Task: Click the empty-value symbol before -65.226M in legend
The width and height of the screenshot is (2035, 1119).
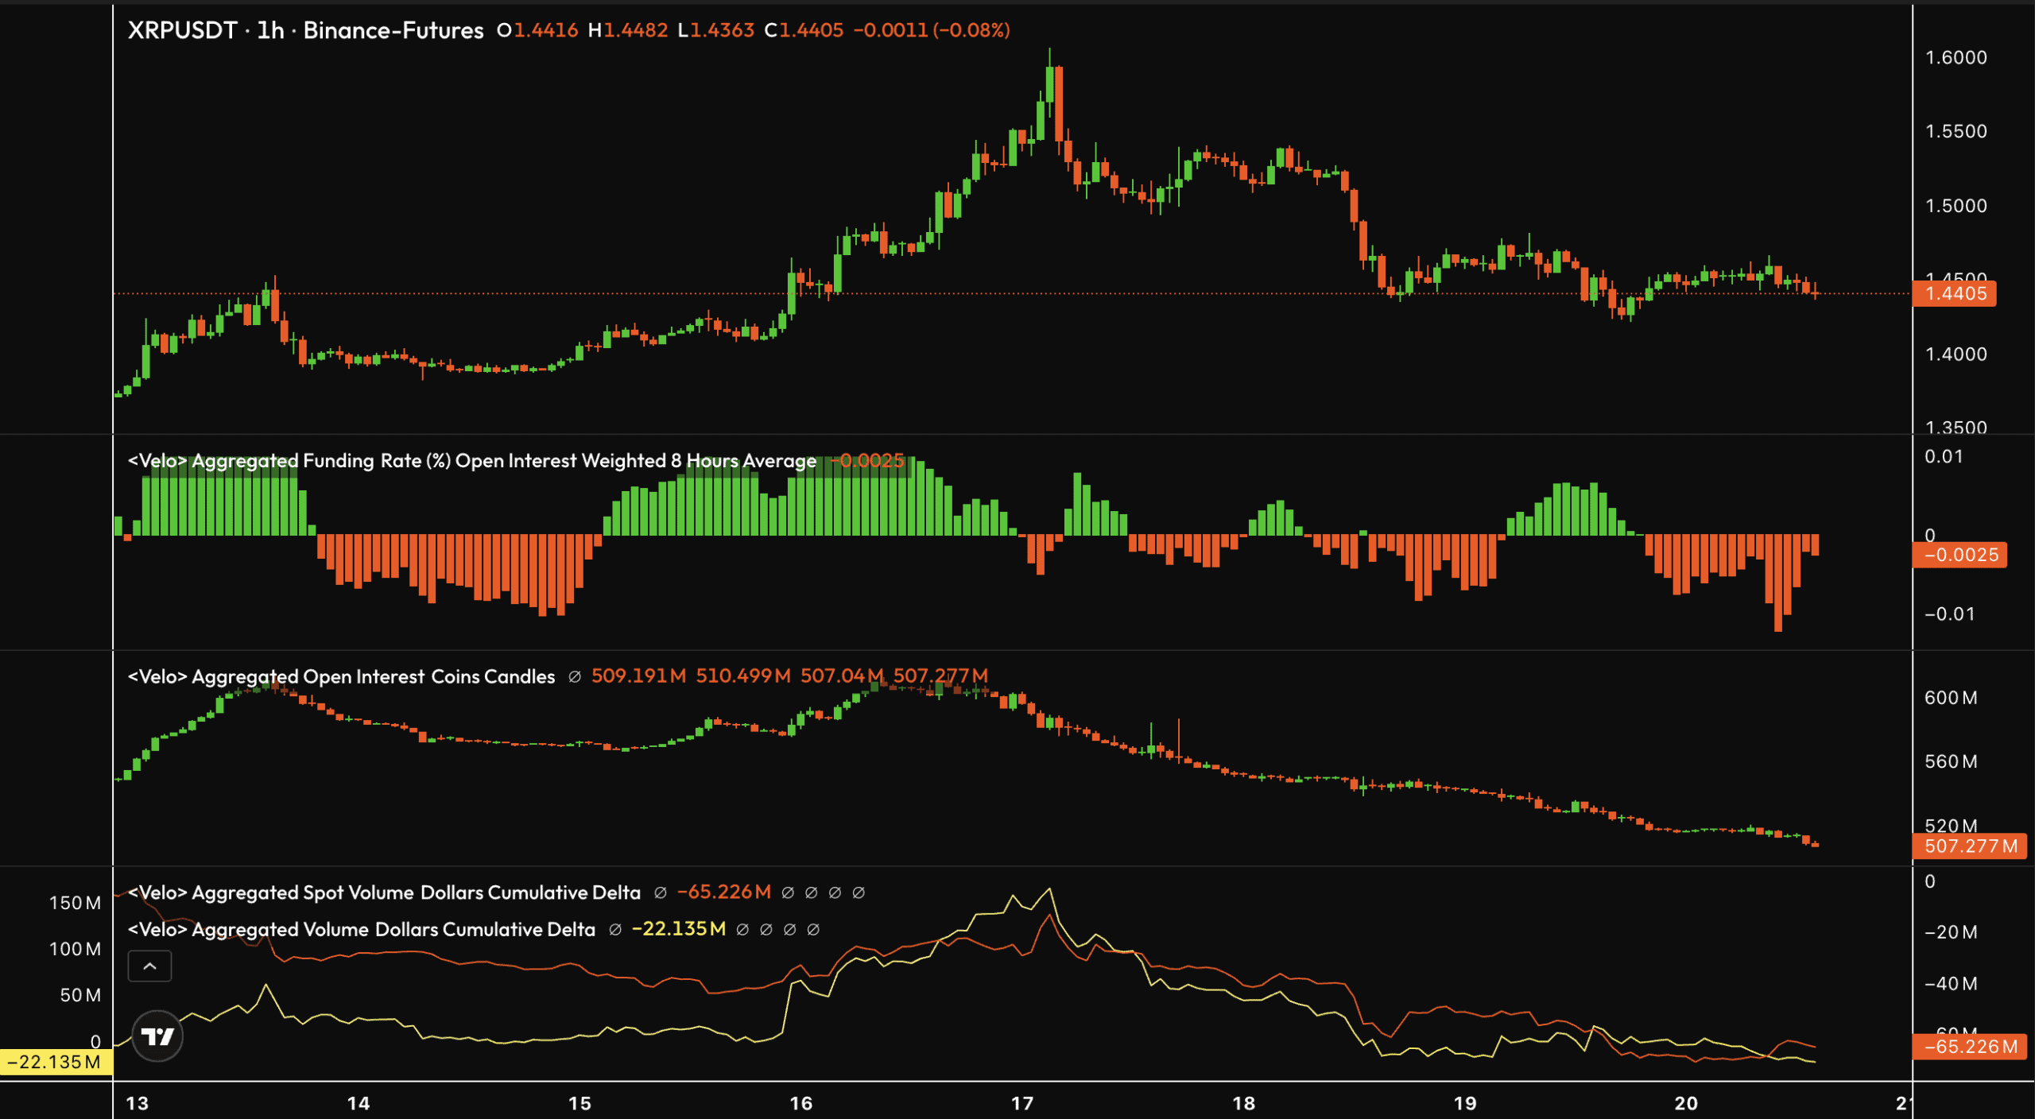Action: (x=660, y=892)
